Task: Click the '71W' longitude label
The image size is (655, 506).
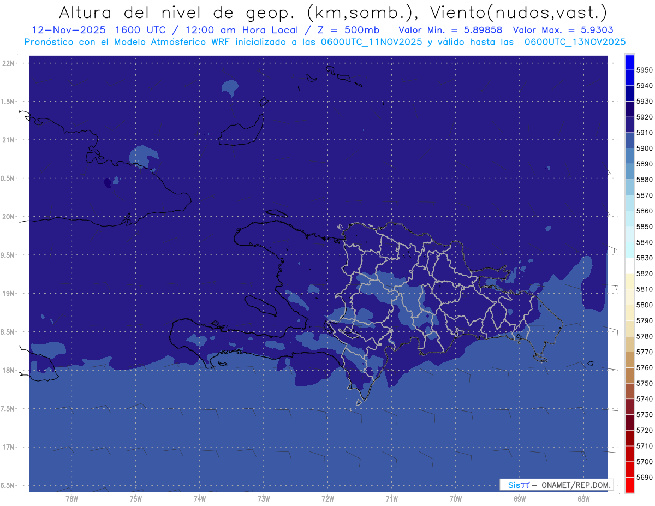Action: click(x=391, y=499)
